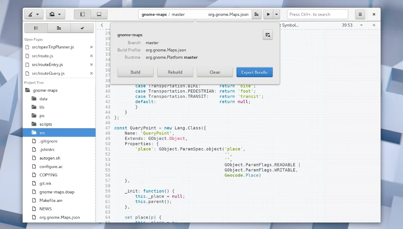This screenshot has width=403, height=229.
Task: Switch to the project tree sidebar tab
Action: click(36, 28)
